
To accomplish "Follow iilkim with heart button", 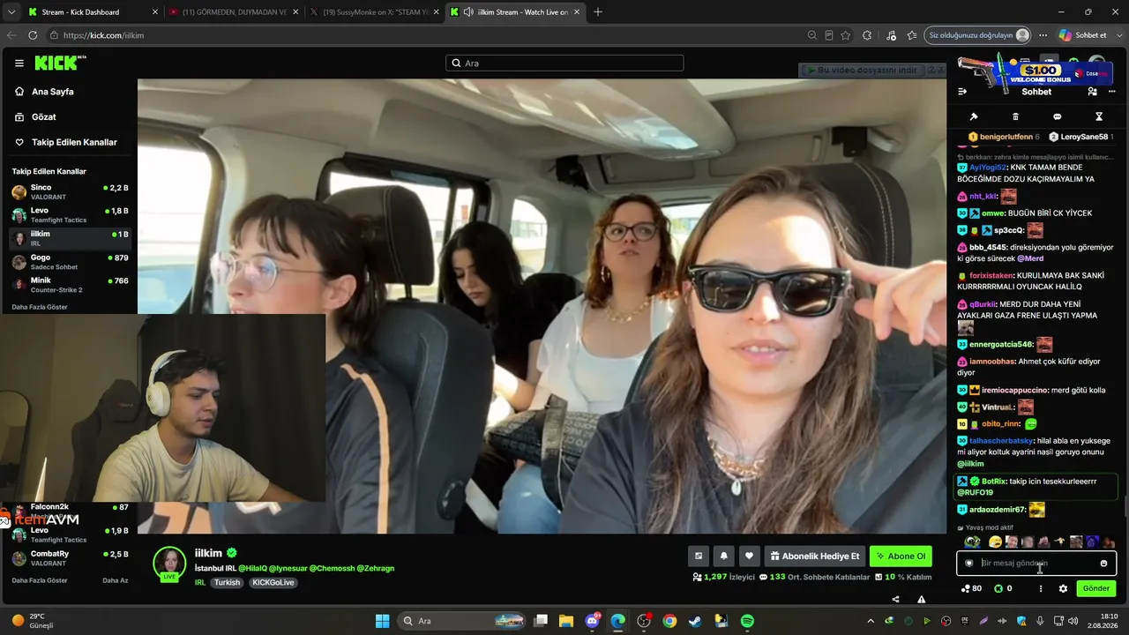I will click(x=749, y=556).
